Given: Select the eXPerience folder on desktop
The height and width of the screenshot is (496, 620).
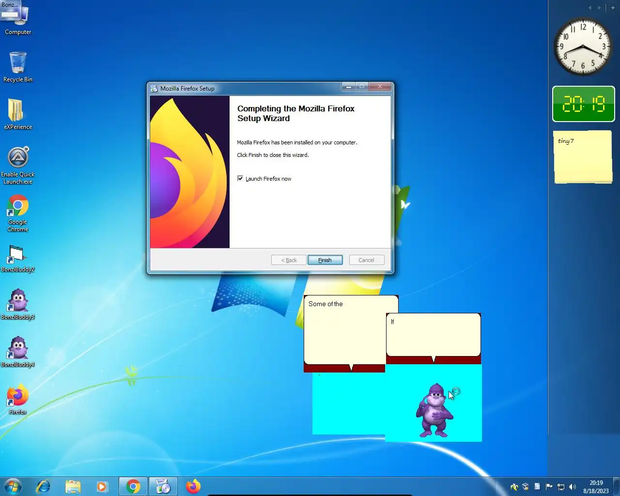Looking at the screenshot, I should point(18,114).
